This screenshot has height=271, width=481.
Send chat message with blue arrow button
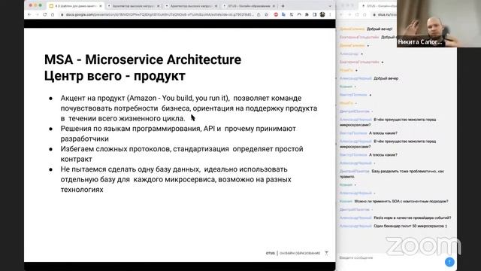(x=449, y=262)
